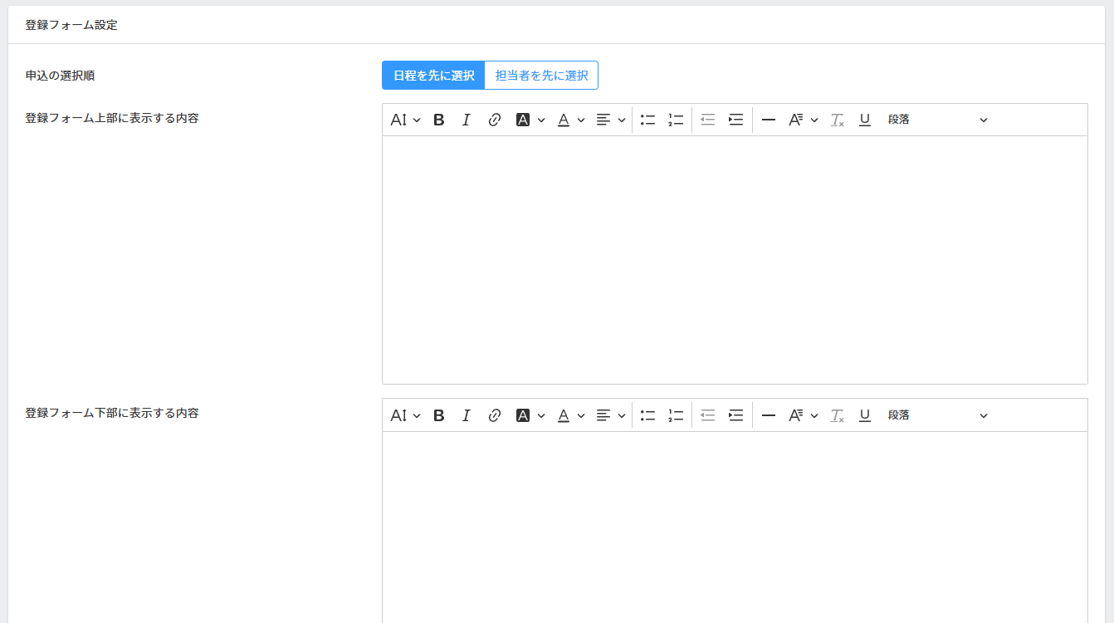Select the 担当者を先に選択 option
The image size is (1114, 623).
coord(541,75)
